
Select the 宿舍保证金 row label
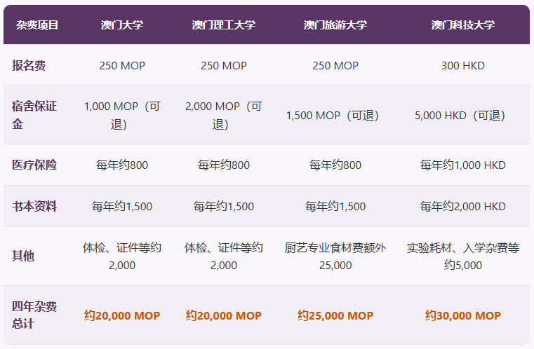tap(34, 115)
